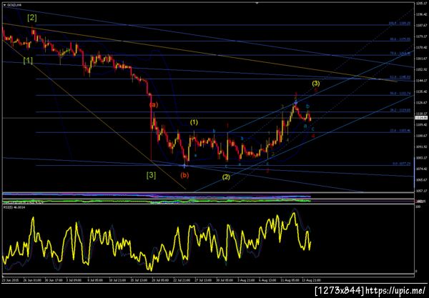The image size is (429, 298).
Task: Click the 1065.67 price axis value
Action: (422, 180)
